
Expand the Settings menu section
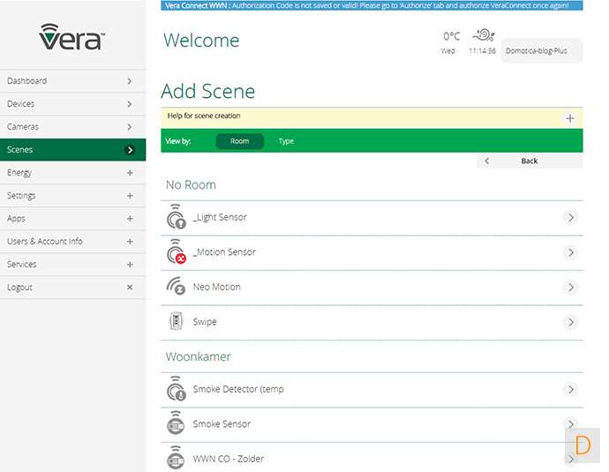pos(130,196)
